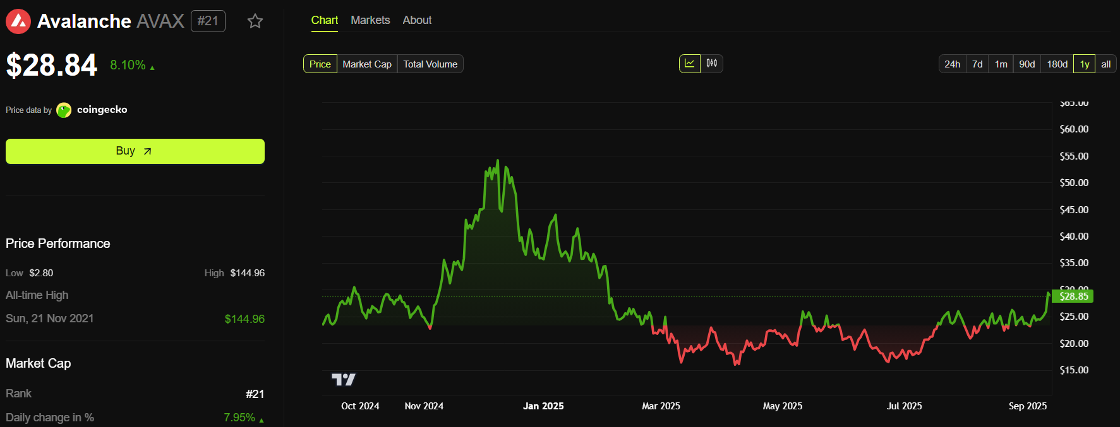
Task: Show all-time chart range
Action: pyautogui.click(x=1105, y=64)
